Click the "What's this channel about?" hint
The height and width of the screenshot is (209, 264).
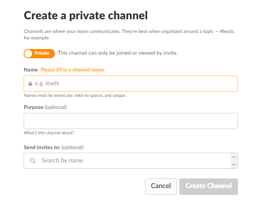pyautogui.click(x=49, y=133)
